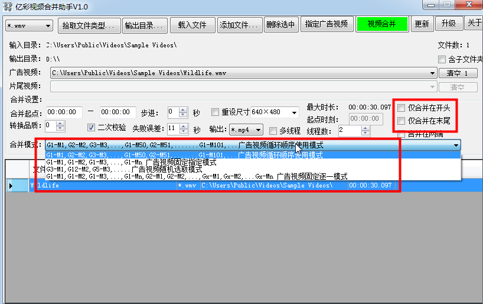Toggle the 重设尺寸 checkbox

pyautogui.click(x=215, y=112)
